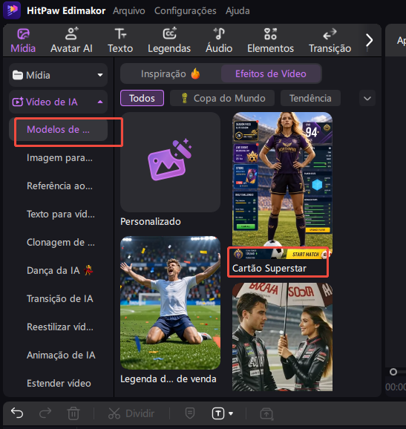Image resolution: width=406 pixels, height=429 pixels.
Task: Open the Legendas captions tool
Action: click(x=169, y=41)
